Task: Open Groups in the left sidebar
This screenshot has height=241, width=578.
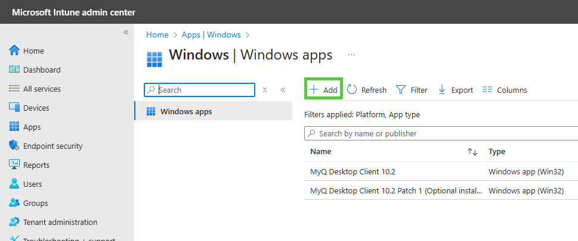Action: coord(35,203)
